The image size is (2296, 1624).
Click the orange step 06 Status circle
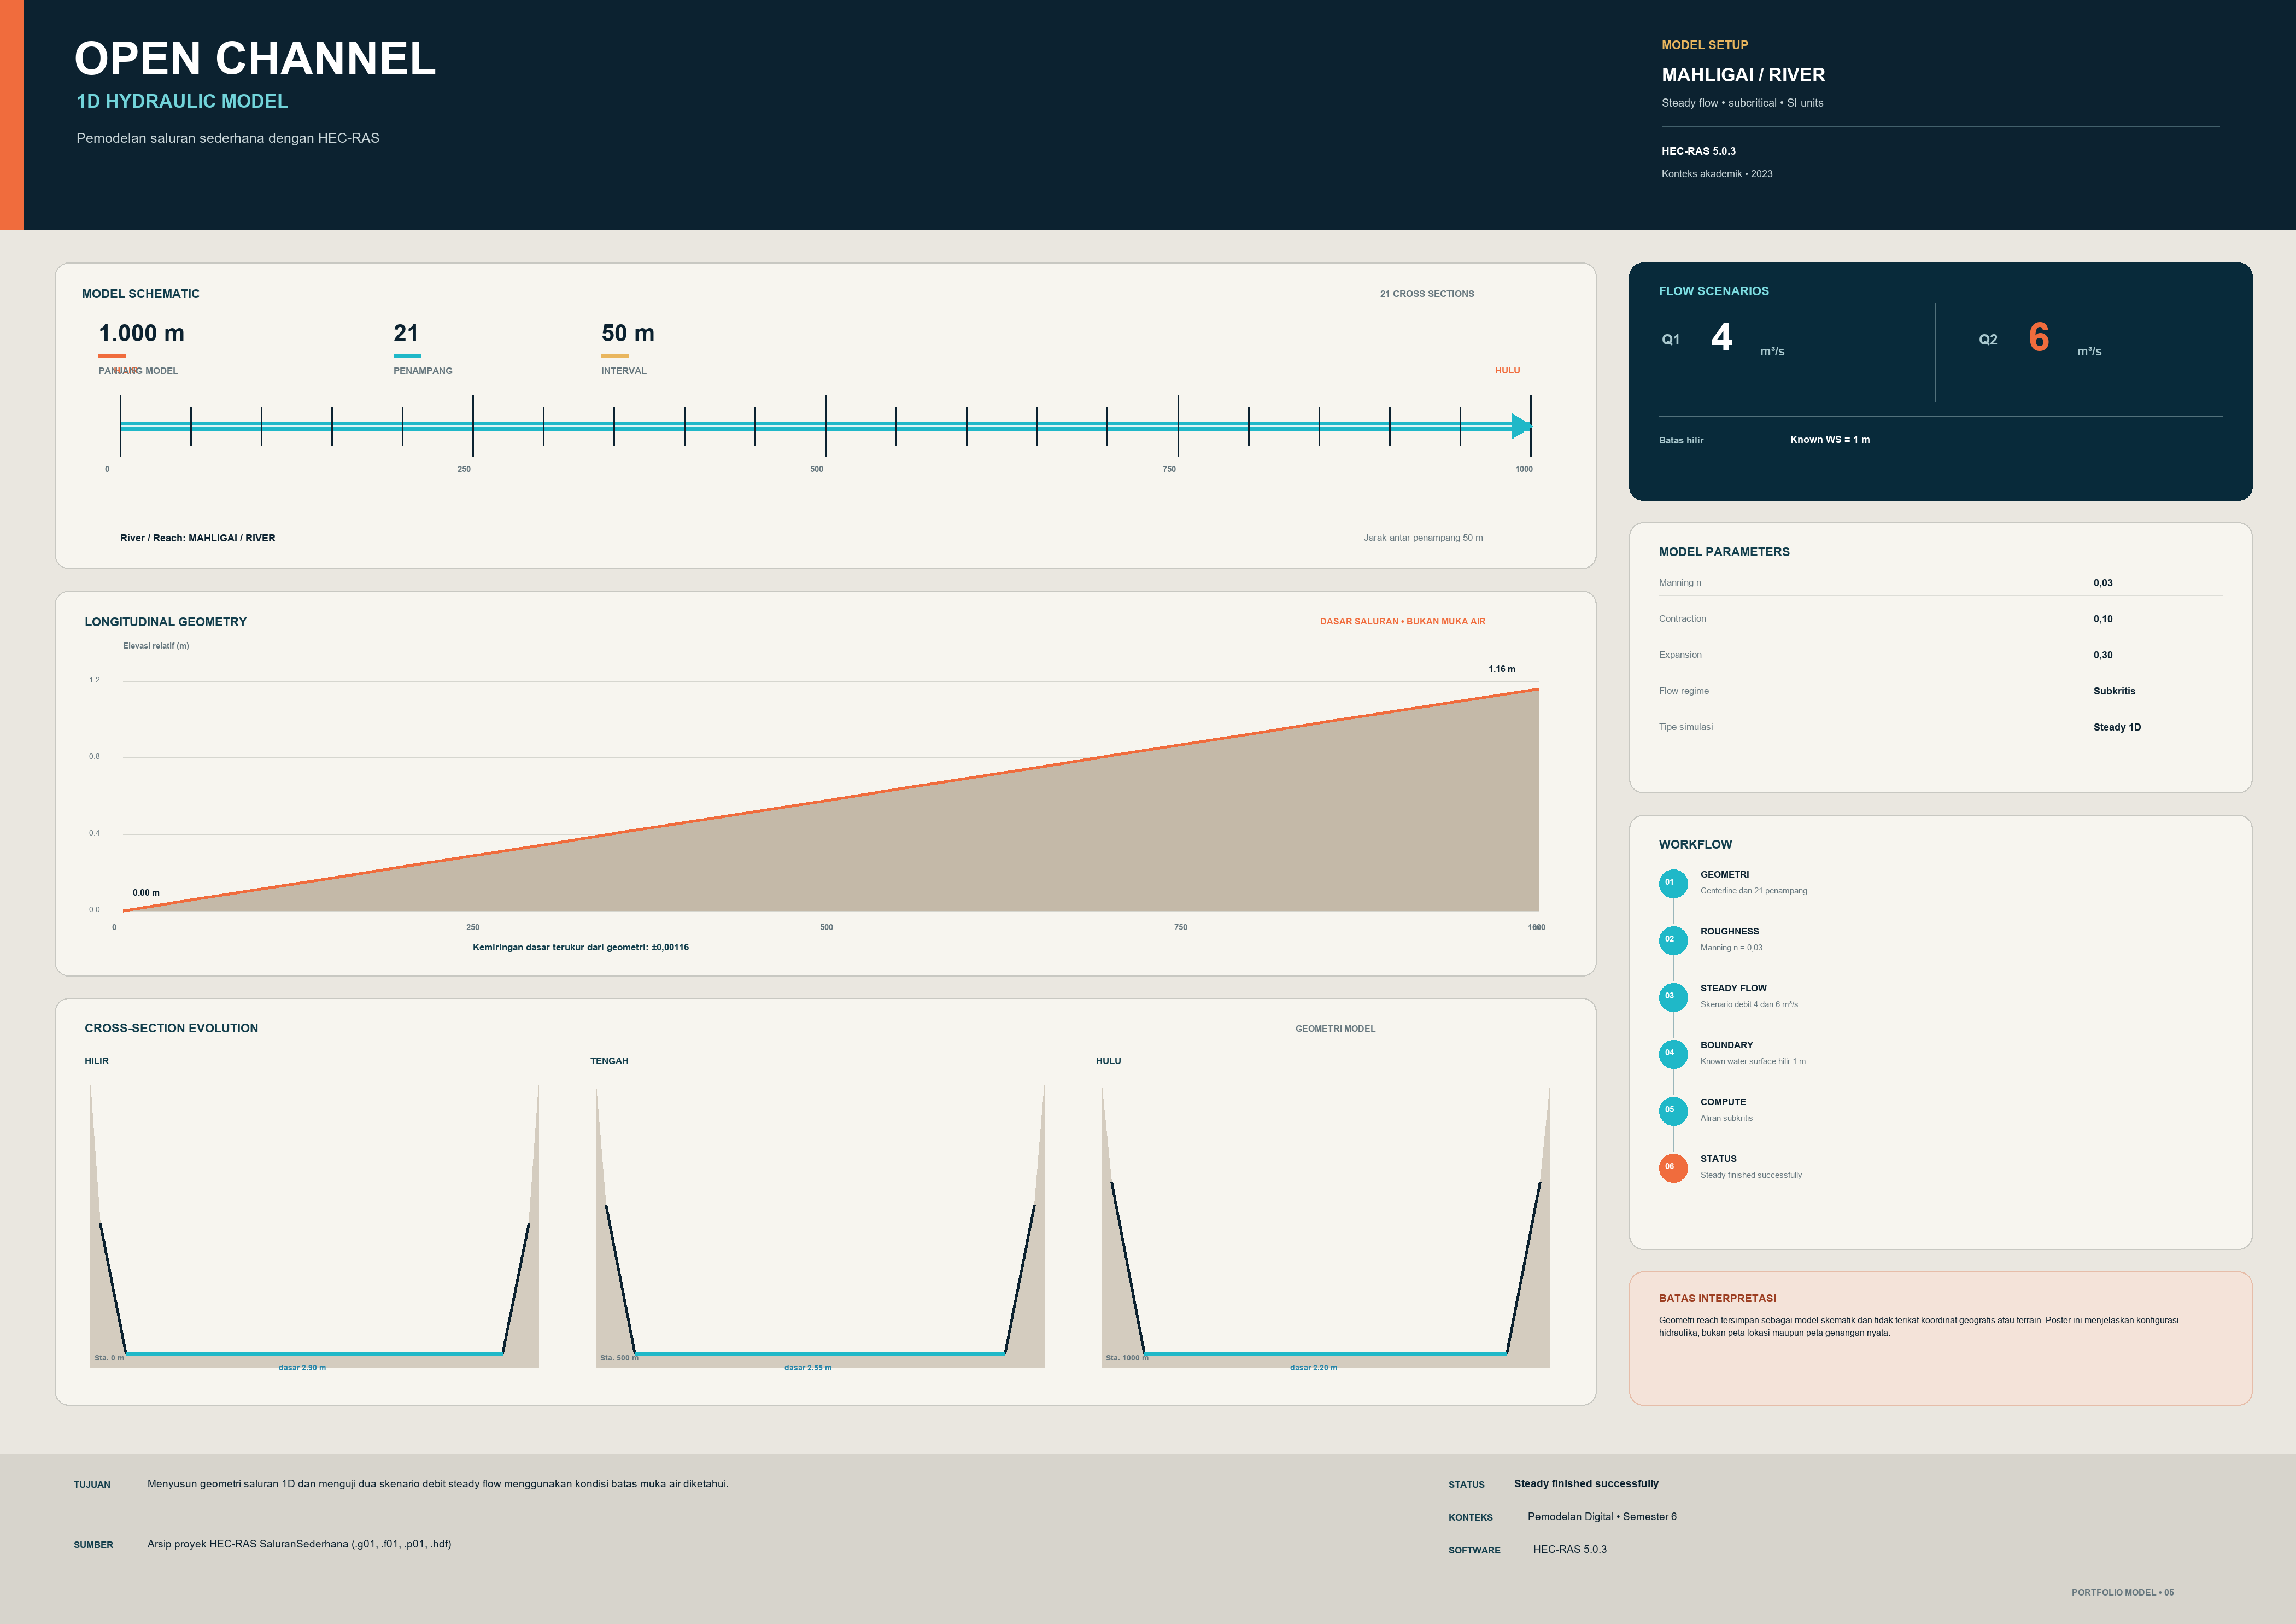click(x=1673, y=1168)
